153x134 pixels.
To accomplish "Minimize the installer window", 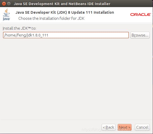I will click(9, 4).
